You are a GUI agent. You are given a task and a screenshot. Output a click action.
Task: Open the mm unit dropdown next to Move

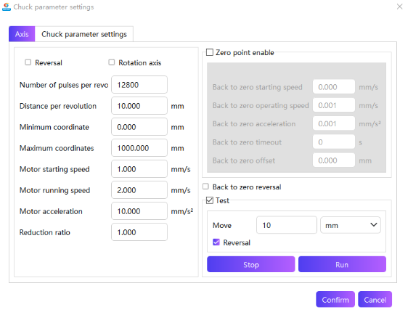pyautogui.click(x=351, y=225)
